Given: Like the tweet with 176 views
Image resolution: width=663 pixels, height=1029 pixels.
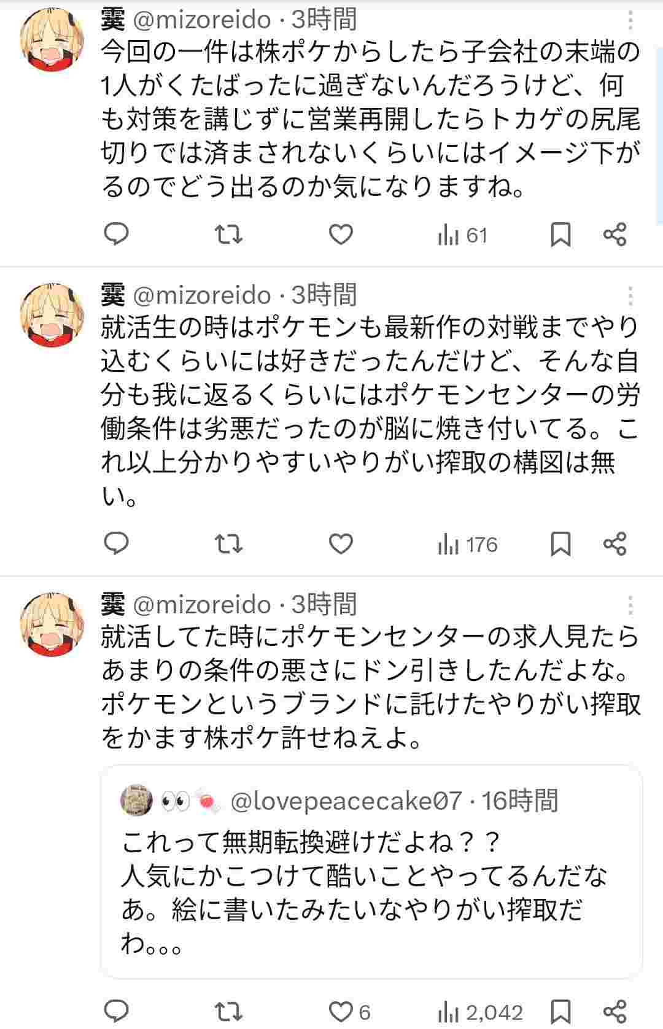Looking at the screenshot, I should click(x=341, y=544).
